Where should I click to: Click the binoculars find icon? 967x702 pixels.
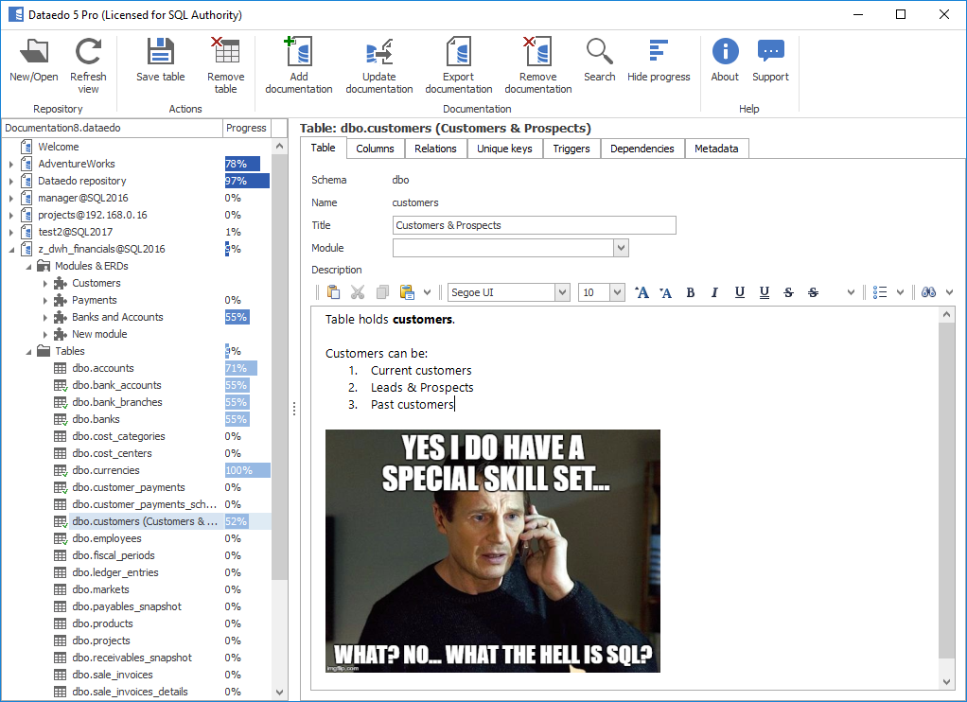(929, 292)
